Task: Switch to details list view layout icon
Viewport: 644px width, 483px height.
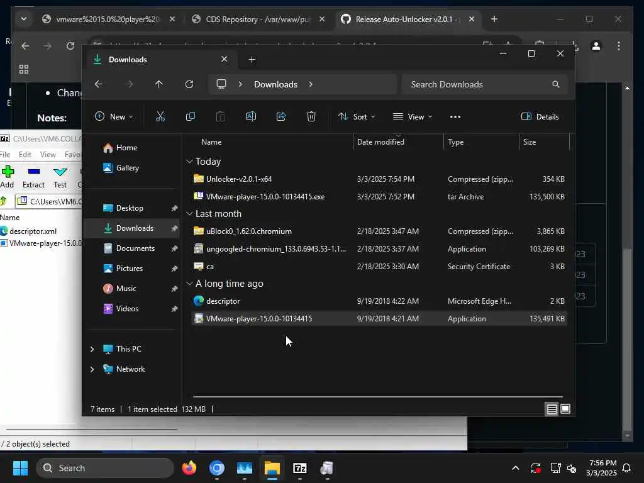Action: pos(552,409)
